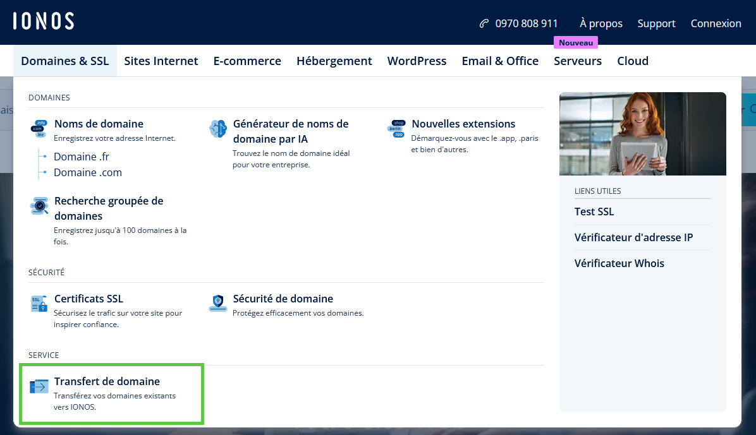This screenshot has height=435, width=756.
Task: Open the Connexion login link
Action: pyautogui.click(x=716, y=23)
